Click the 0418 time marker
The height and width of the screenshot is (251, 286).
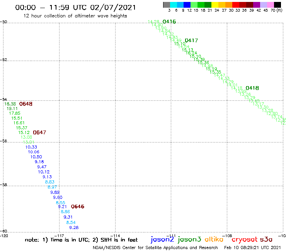(x=252, y=88)
